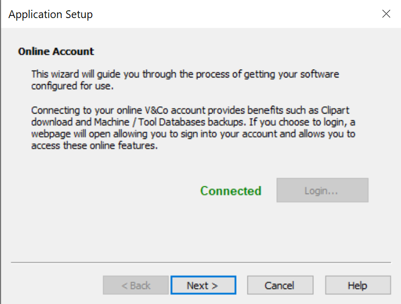Close the Application Setup dialog
The width and height of the screenshot is (401, 304).
386,14
